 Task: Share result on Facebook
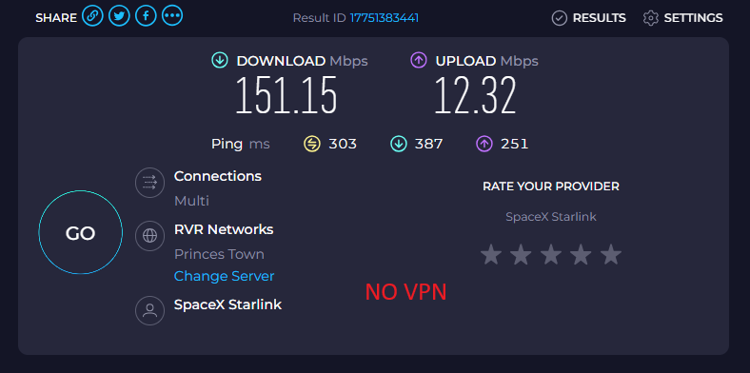[146, 17]
